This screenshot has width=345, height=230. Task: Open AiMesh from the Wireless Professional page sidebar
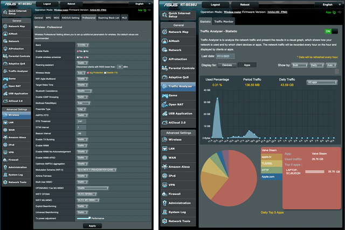coord(17,33)
